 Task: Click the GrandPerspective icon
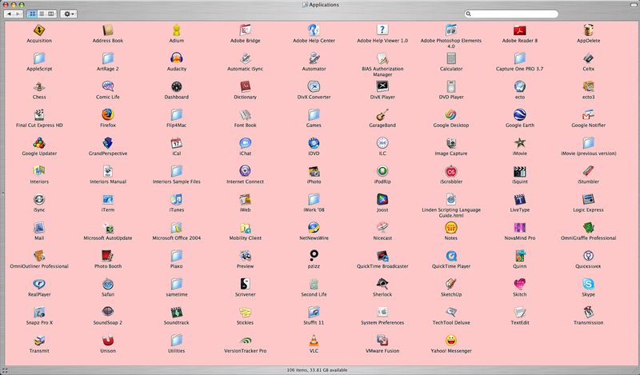108,143
